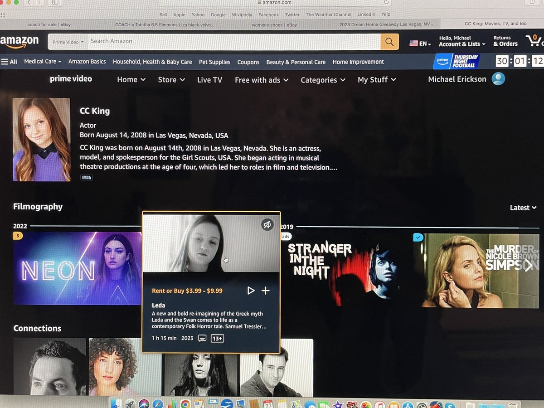Click the Michael Erickson profile avatar
544x408 pixels.
tap(498, 79)
